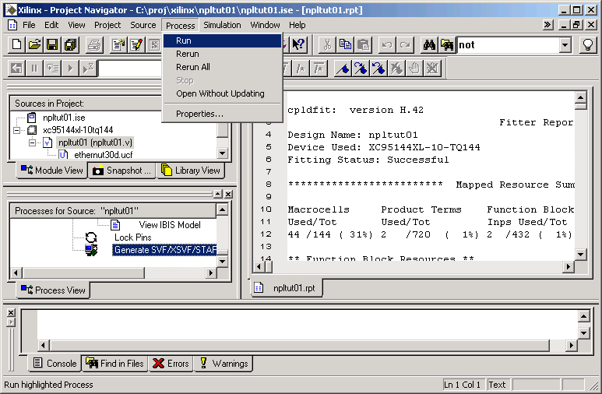
Task: Click the console scroll up arrow
Action: coord(583,316)
